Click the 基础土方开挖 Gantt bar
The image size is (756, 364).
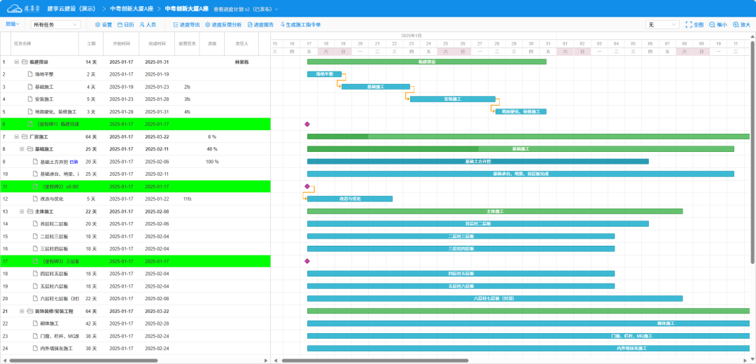pyautogui.click(x=477, y=162)
